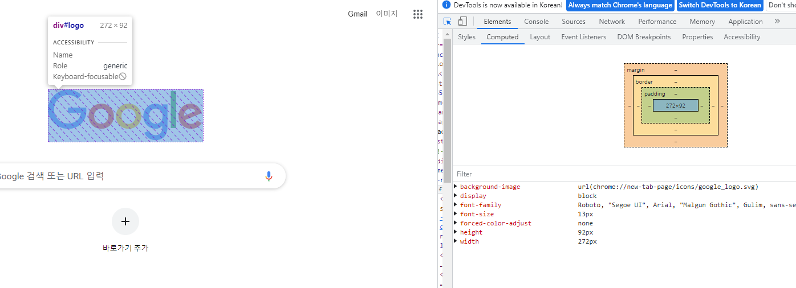Open the 이미지 link
Viewport: 796px width, 288px height.
[387, 14]
